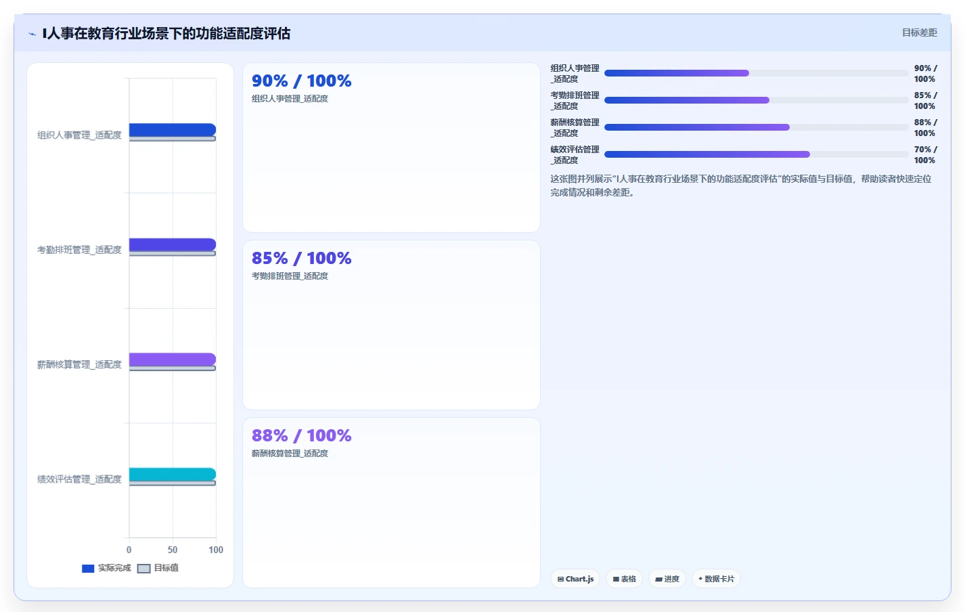Click the 目标差距 label in header

[919, 32]
